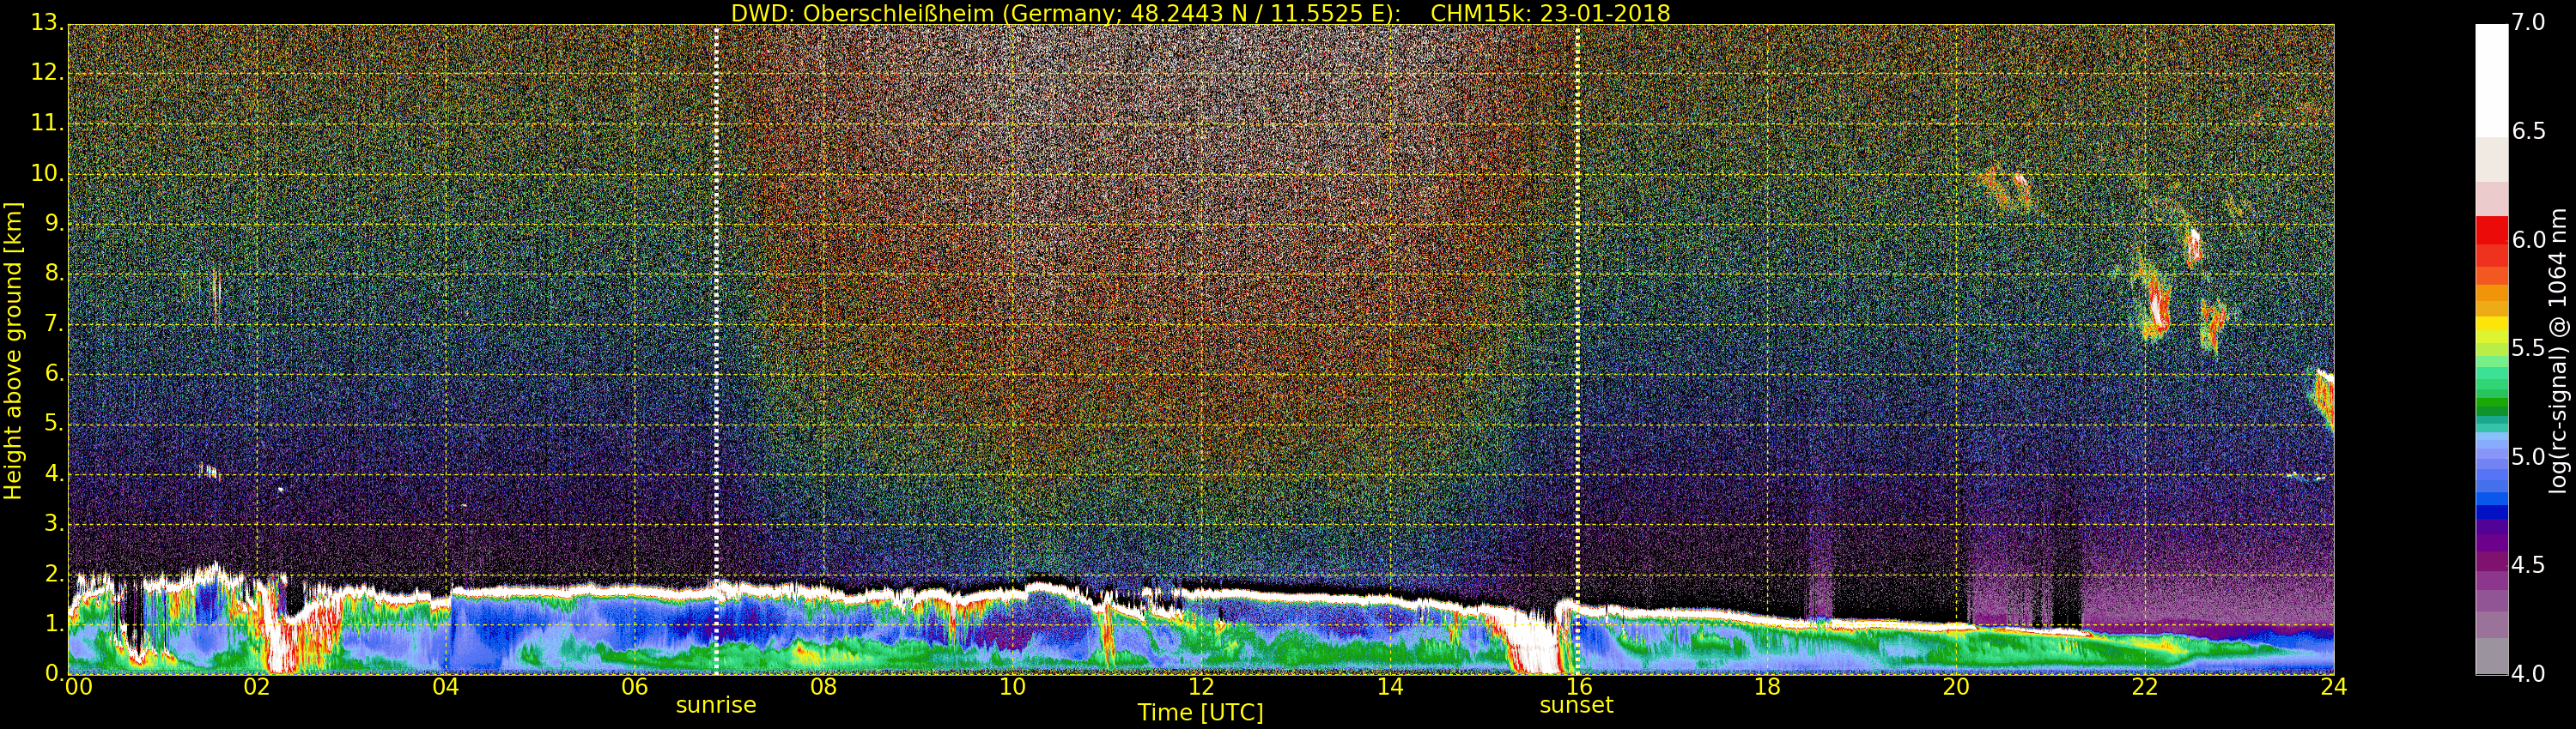This screenshot has width=2576, height=729.
Task: Click the '10' time axis tick label
Action: point(1012,687)
